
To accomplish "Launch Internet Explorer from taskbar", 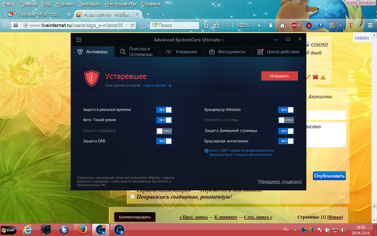I will pos(27,230).
